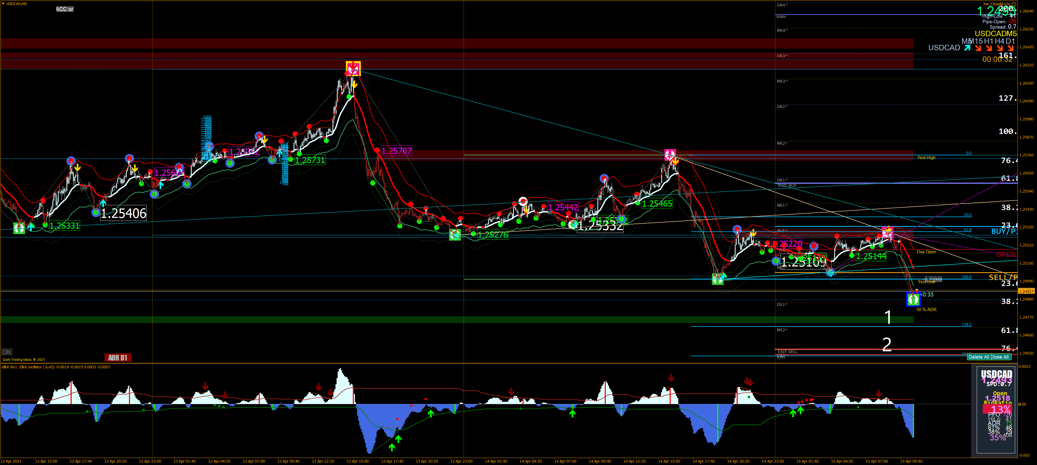Click the orange H1 down-trend arrow
The image size is (1037, 465).
989,48
